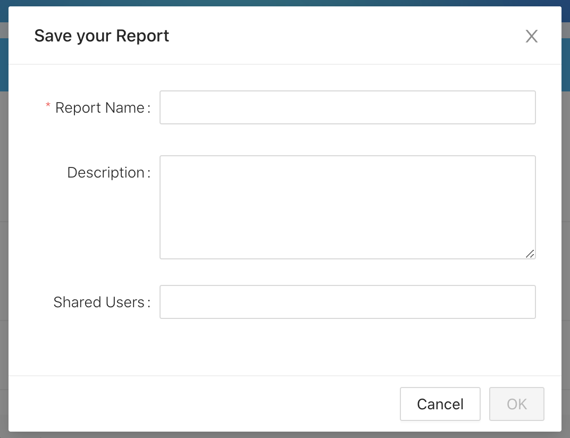Image resolution: width=570 pixels, height=438 pixels.
Task: Click the red required asterisk marker
Action: point(48,107)
